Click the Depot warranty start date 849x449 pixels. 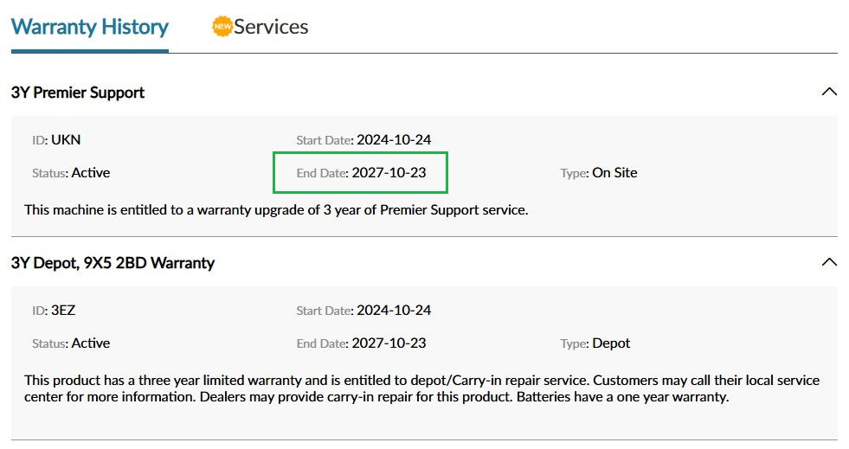(394, 311)
